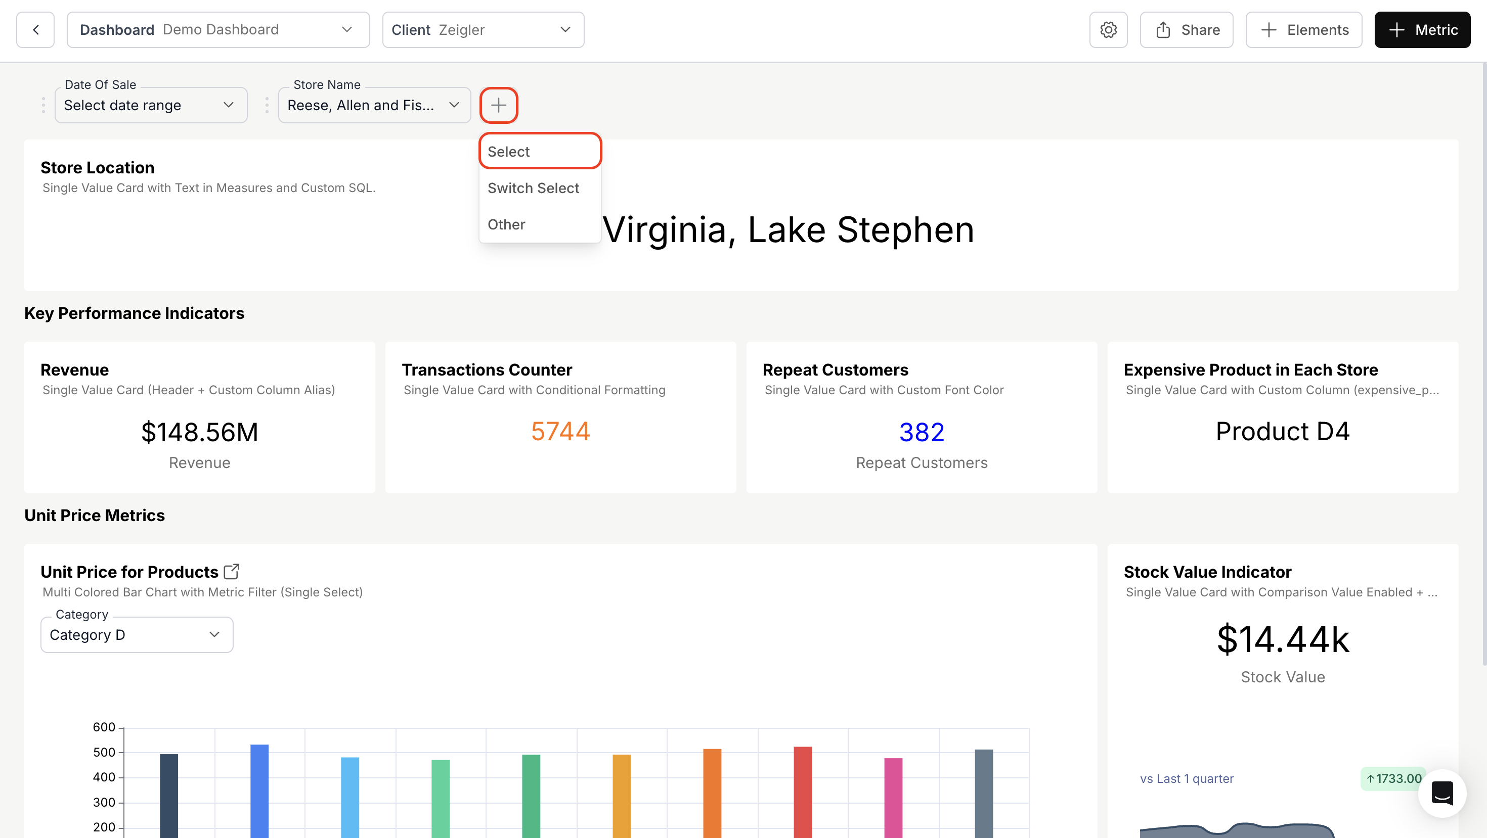The width and height of the screenshot is (1487, 838).
Task: Choose Select from the filter type menu
Action: (540, 151)
